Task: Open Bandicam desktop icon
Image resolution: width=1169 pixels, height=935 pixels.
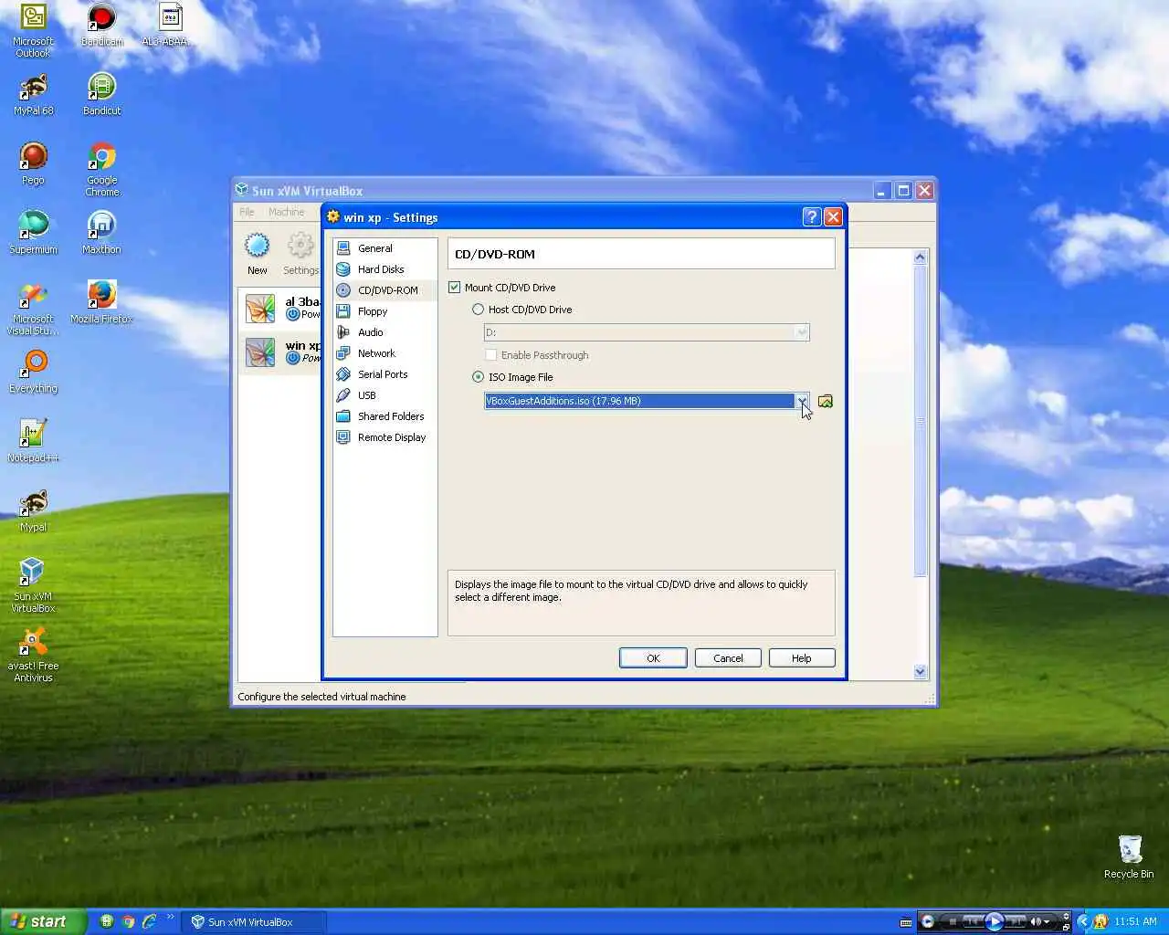Action: 101,26
